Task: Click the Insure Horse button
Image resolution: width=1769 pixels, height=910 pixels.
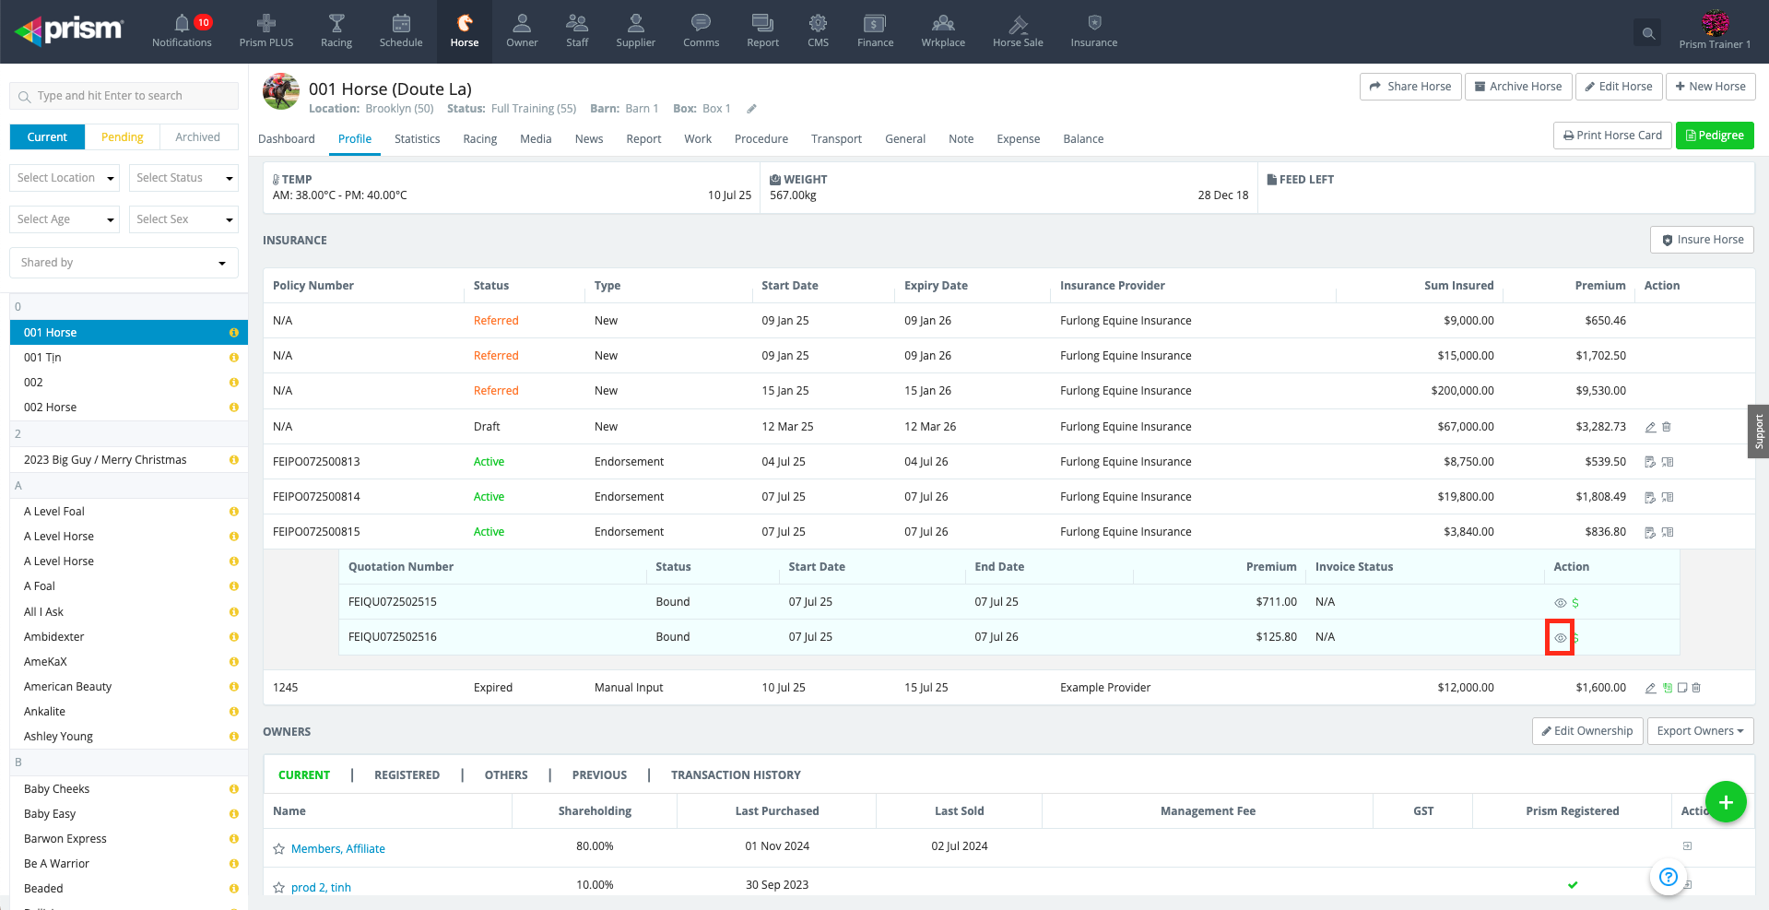Action: [1702, 240]
